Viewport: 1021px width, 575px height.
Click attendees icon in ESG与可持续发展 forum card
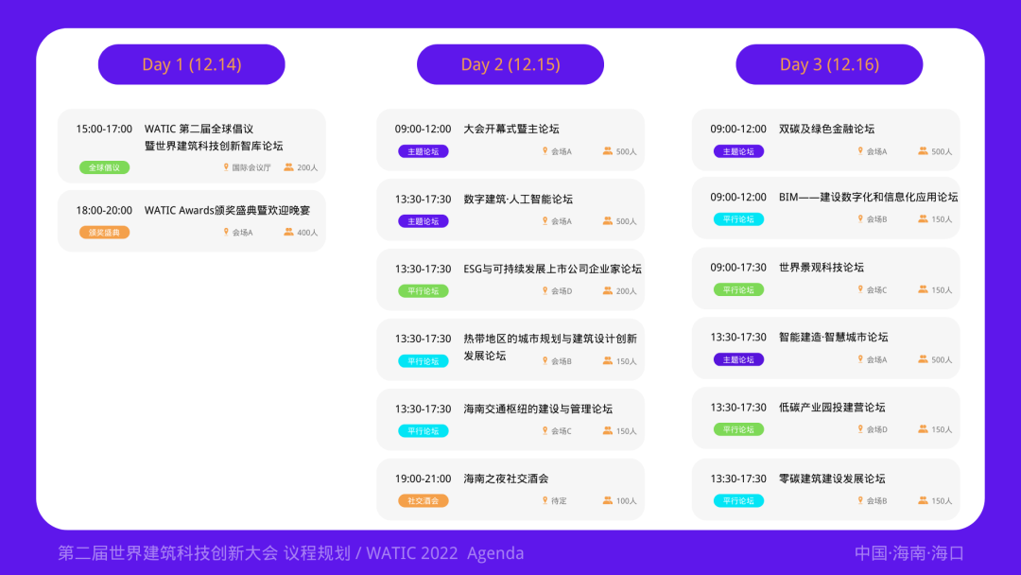coord(608,290)
